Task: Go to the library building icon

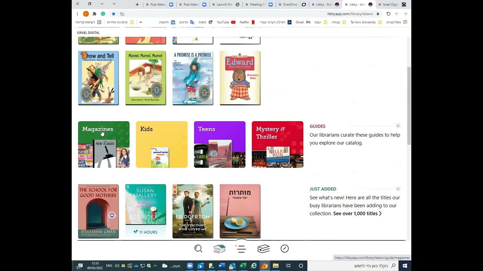Action: coord(219,248)
